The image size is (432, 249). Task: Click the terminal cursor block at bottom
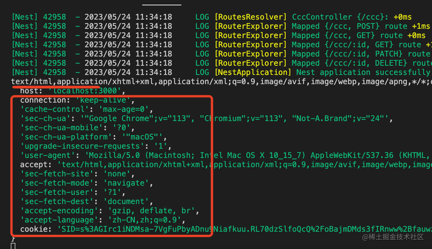(13, 246)
